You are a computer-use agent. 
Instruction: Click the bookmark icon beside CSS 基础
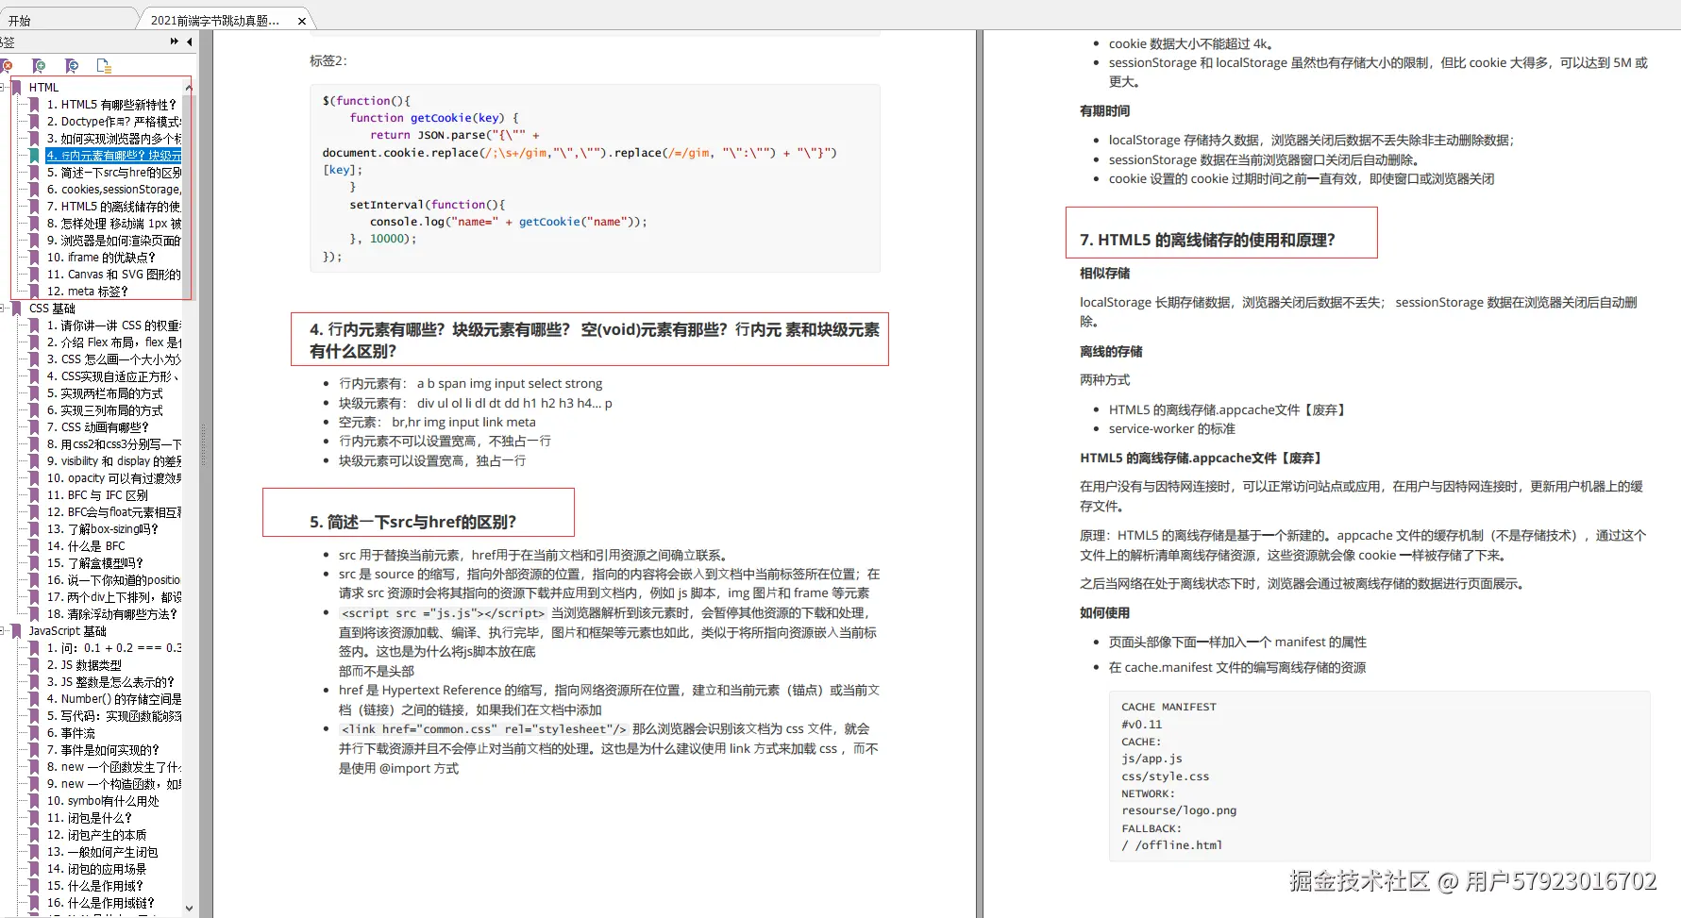click(x=17, y=309)
